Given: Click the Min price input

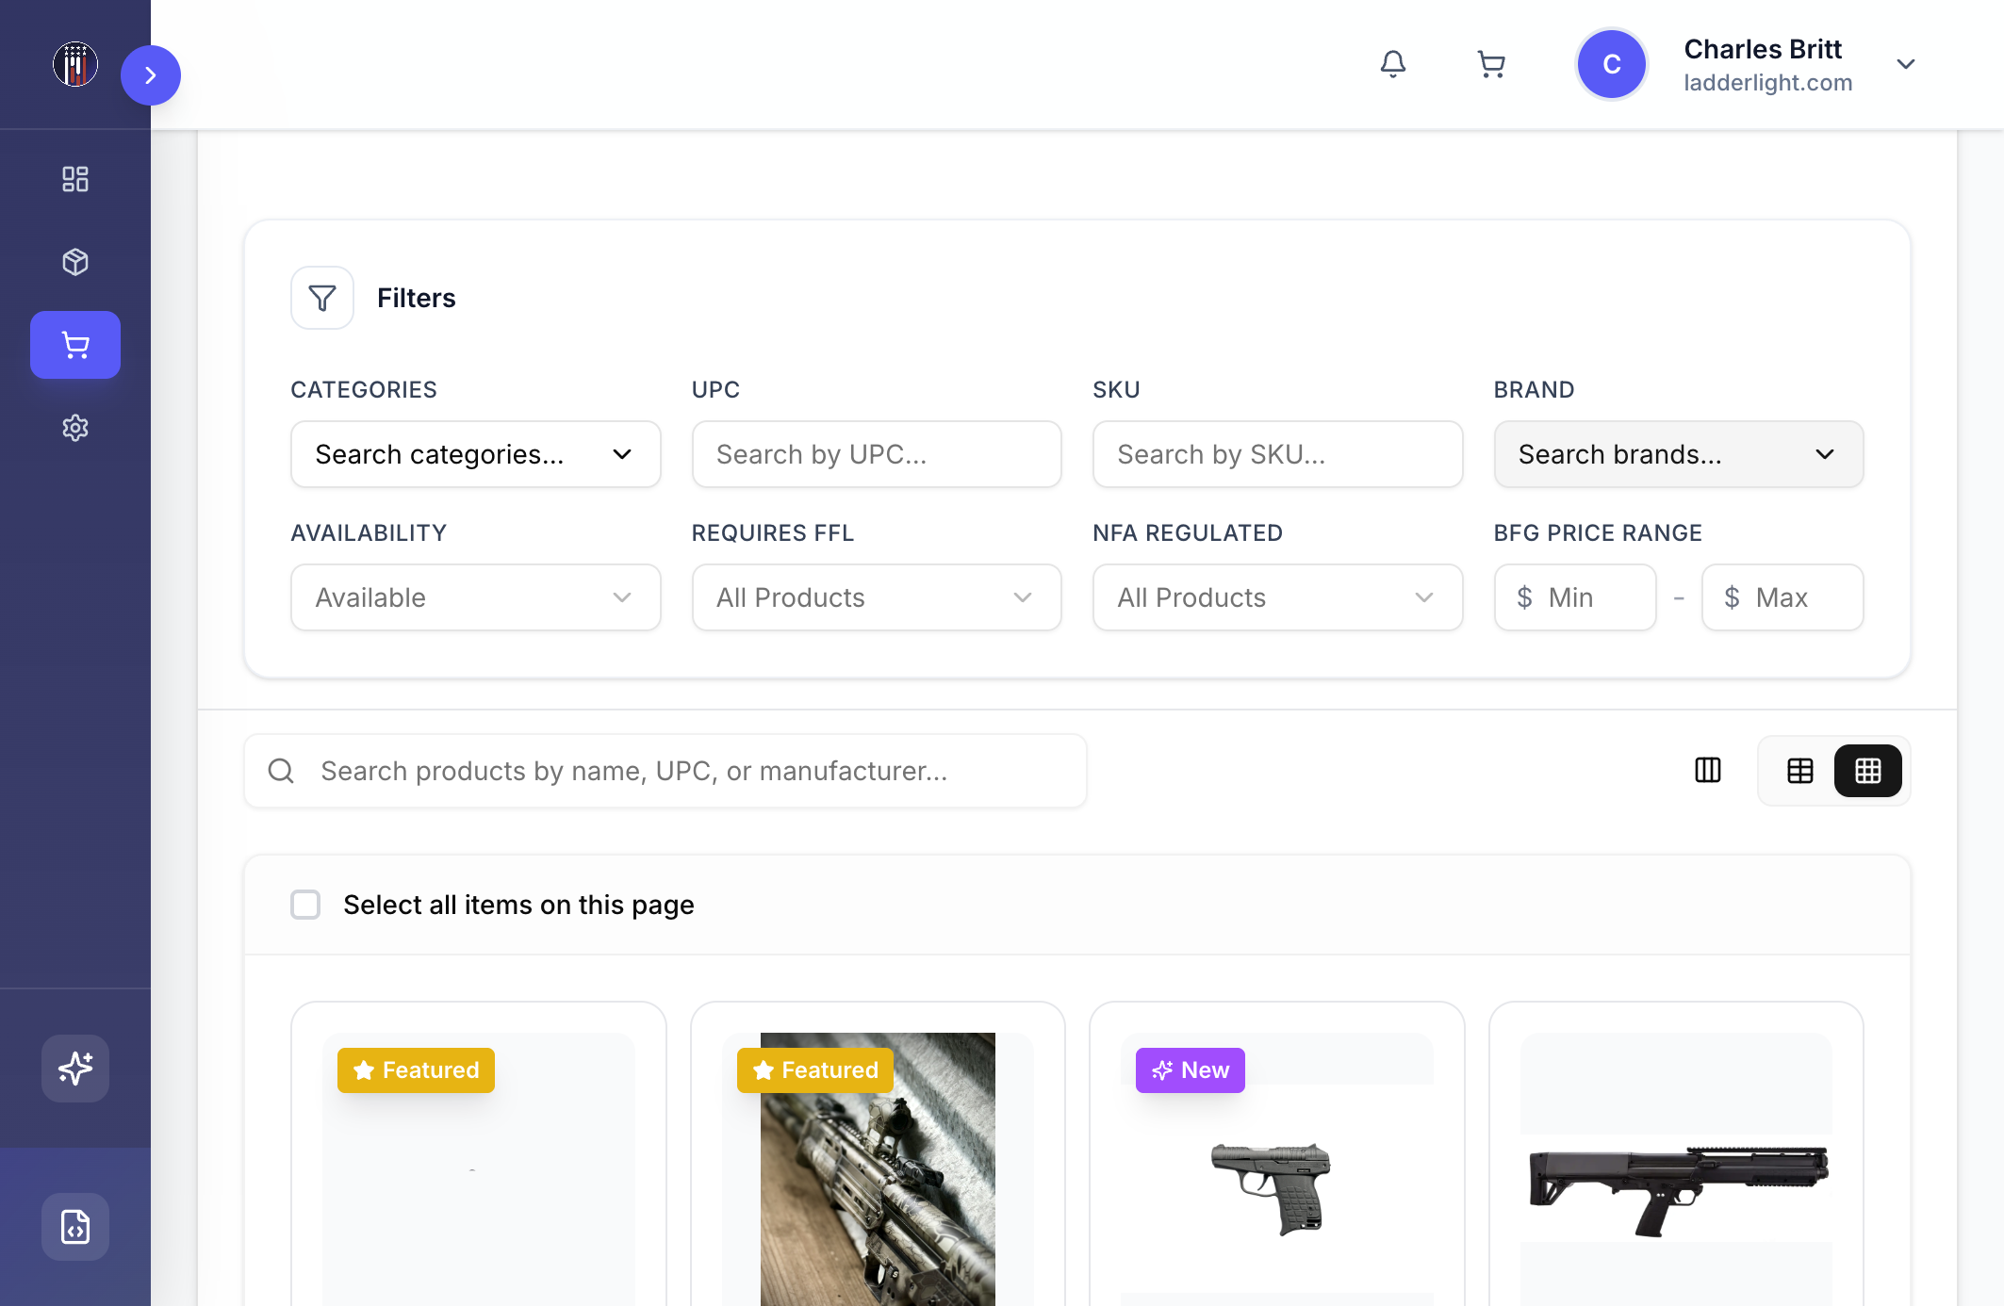Looking at the screenshot, I should coord(1575,597).
